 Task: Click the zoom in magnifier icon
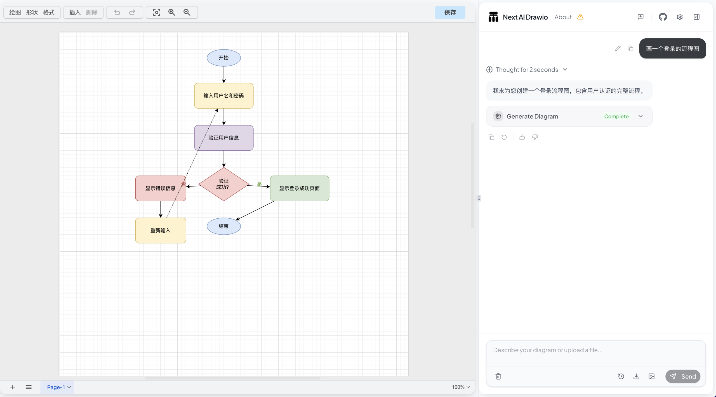(x=172, y=12)
